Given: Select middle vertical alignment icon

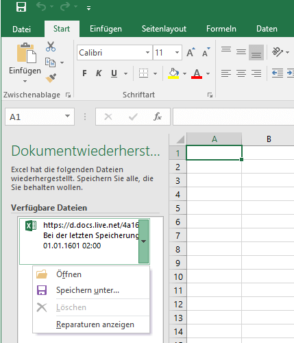Looking at the screenshot, I should tap(241, 52).
